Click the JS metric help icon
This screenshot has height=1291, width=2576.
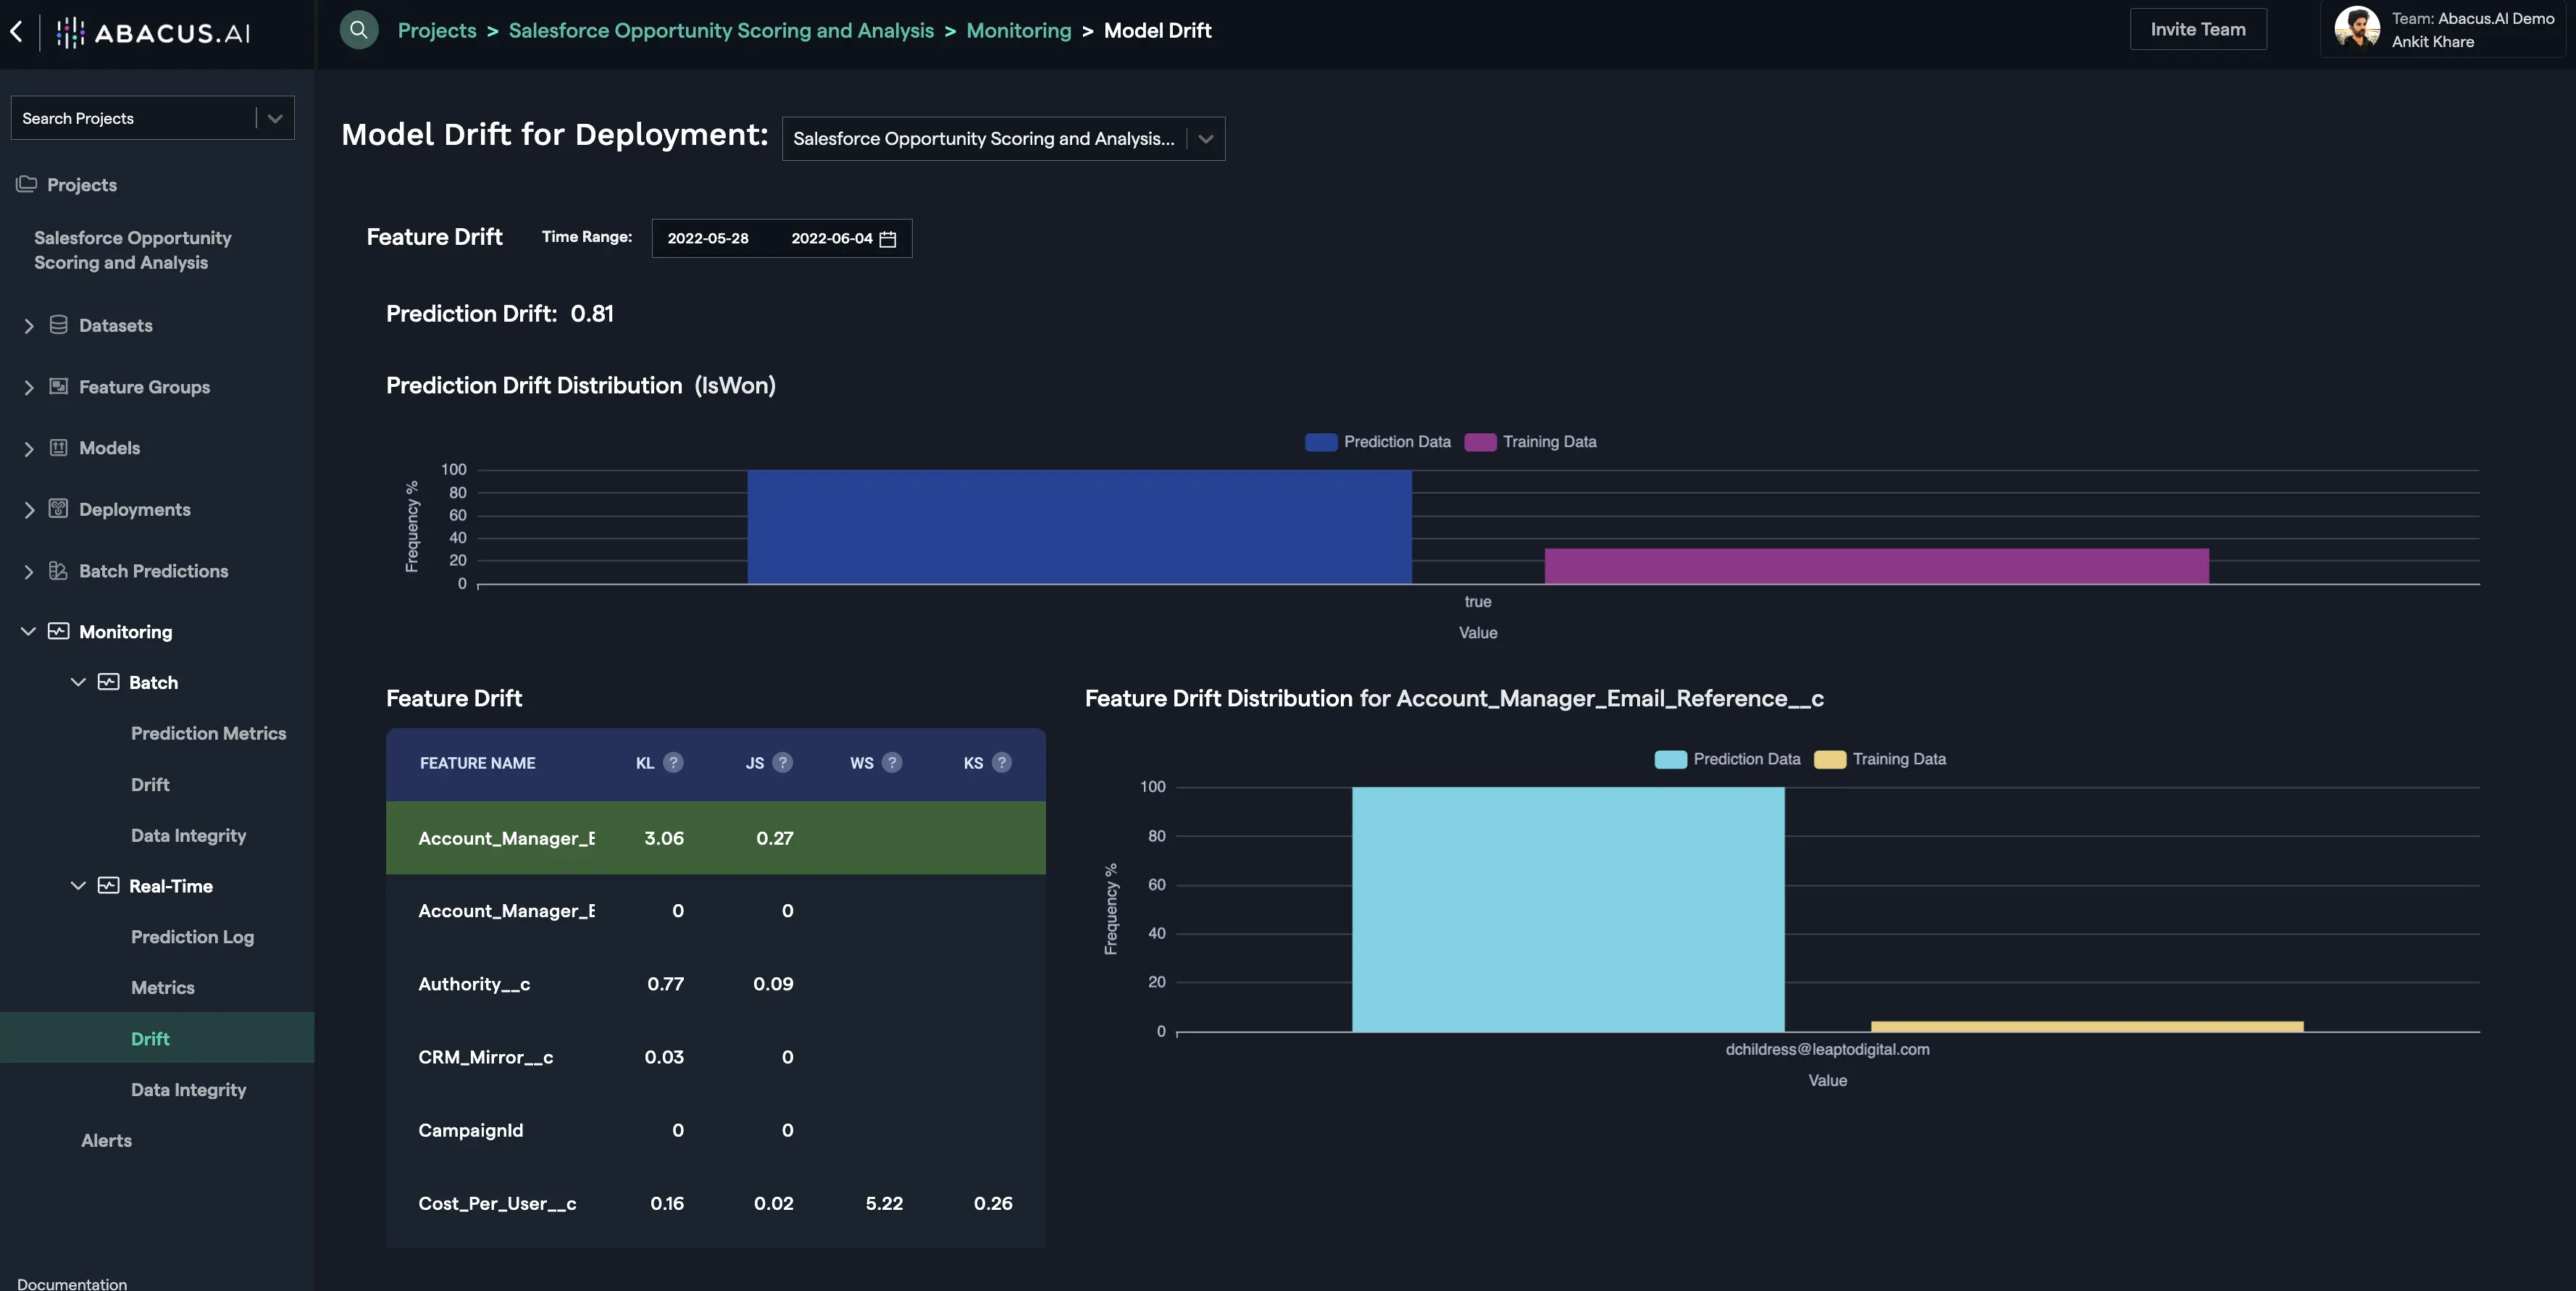[783, 763]
